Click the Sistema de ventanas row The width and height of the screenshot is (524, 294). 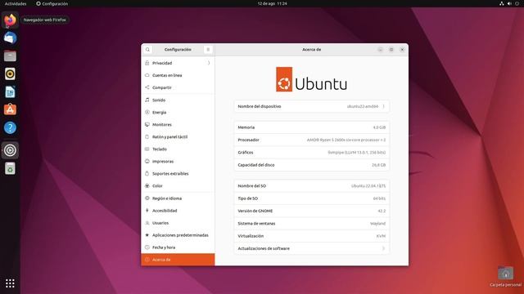tap(311, 224)
